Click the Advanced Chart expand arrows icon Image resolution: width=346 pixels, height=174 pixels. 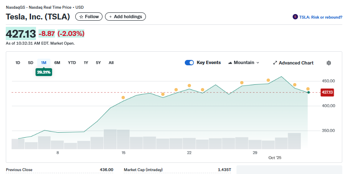point(275,63)
